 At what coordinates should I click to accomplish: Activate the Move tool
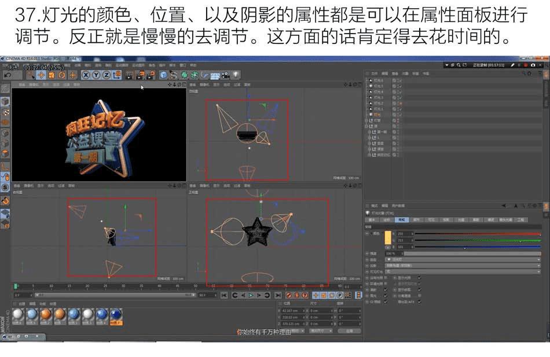point(41,75)
